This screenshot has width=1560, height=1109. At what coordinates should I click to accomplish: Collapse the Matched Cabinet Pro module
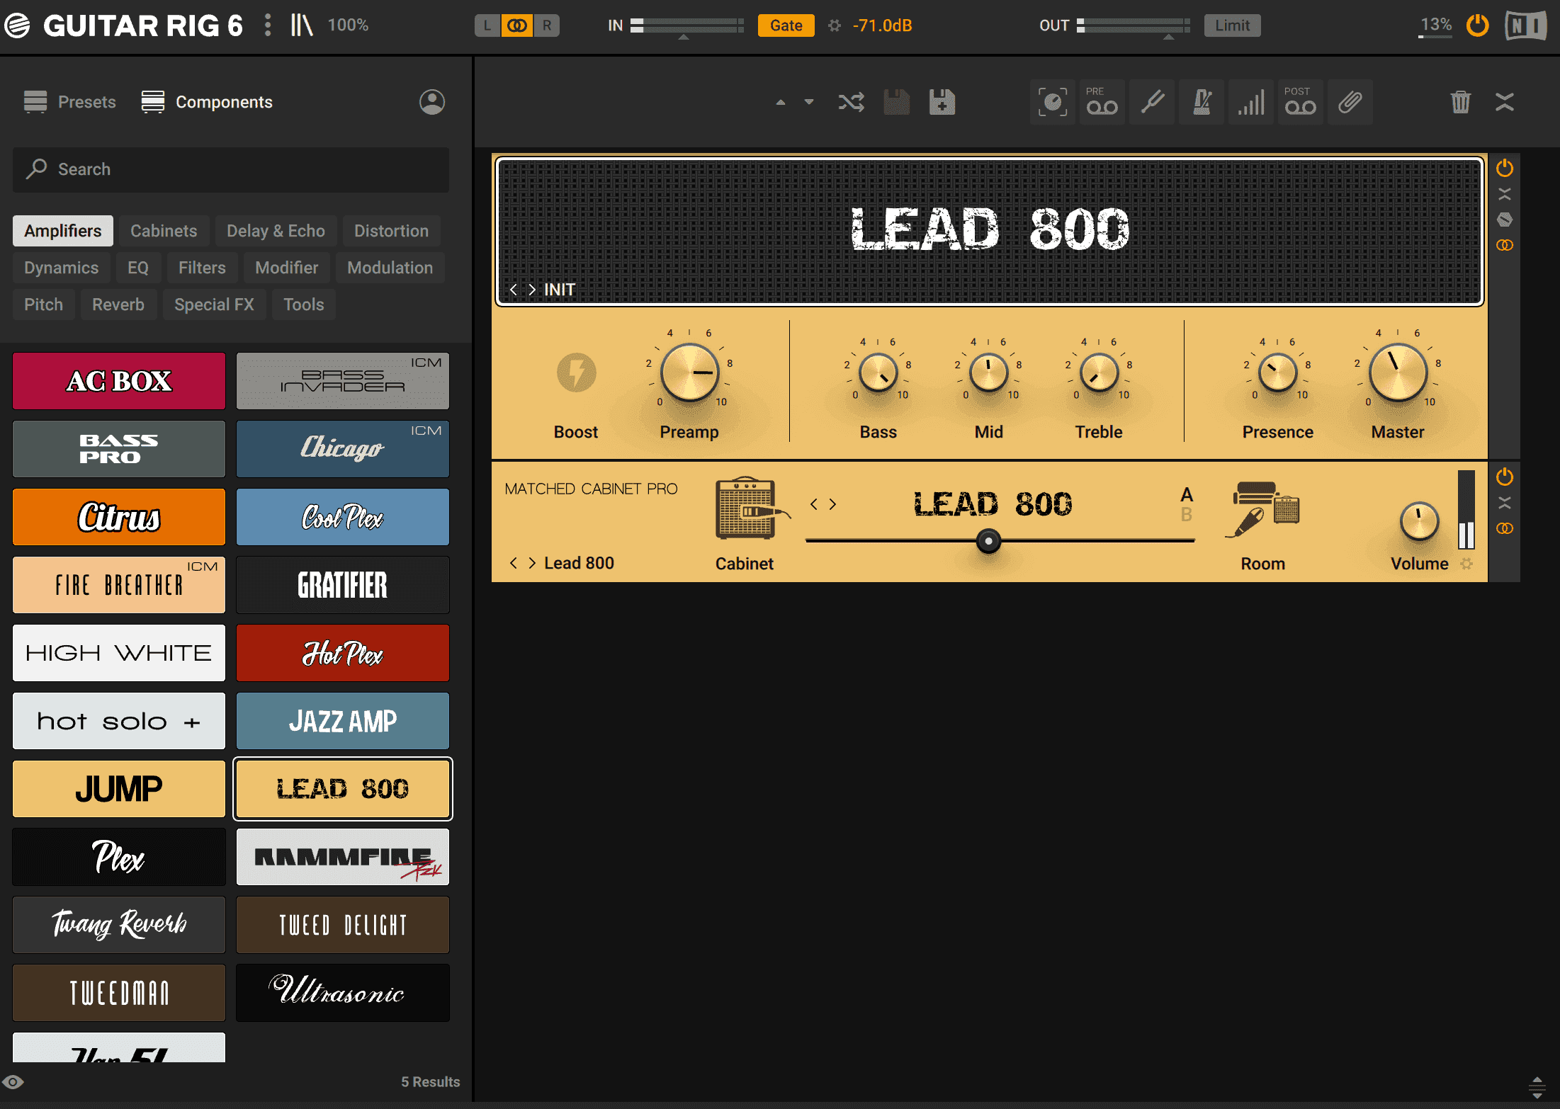(x=1505, y=503)
